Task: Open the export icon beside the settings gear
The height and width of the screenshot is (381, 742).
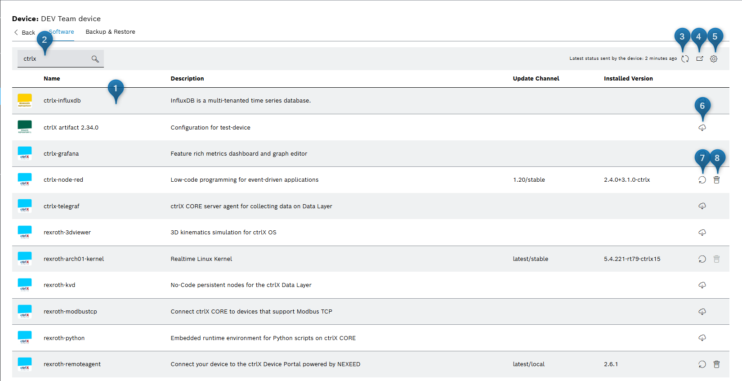Action: click(700, 58)
